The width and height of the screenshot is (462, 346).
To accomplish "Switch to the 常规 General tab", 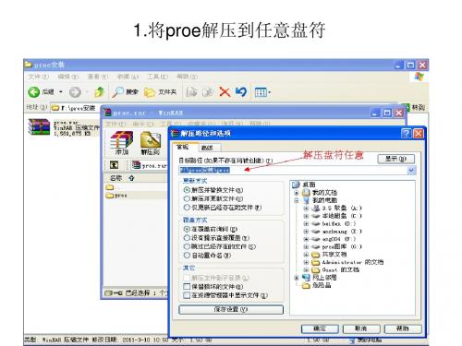I will 182,147.
